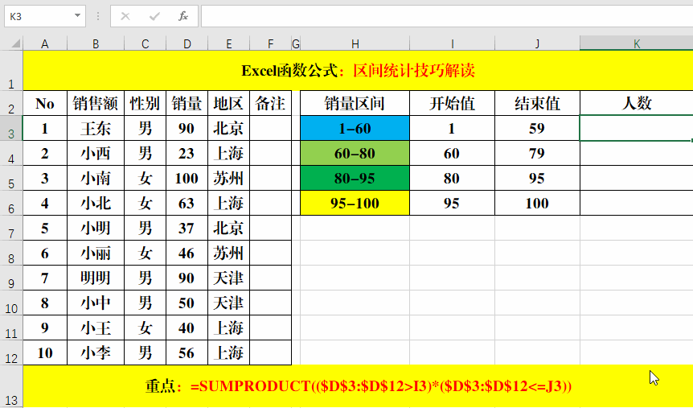Viewport: 693px width, 408px height.
Task: Select column K header
Action: tap(636, 43)
